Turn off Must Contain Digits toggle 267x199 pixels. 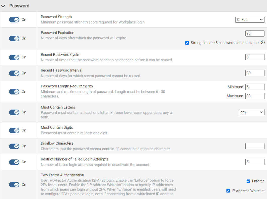pos(14,130)
